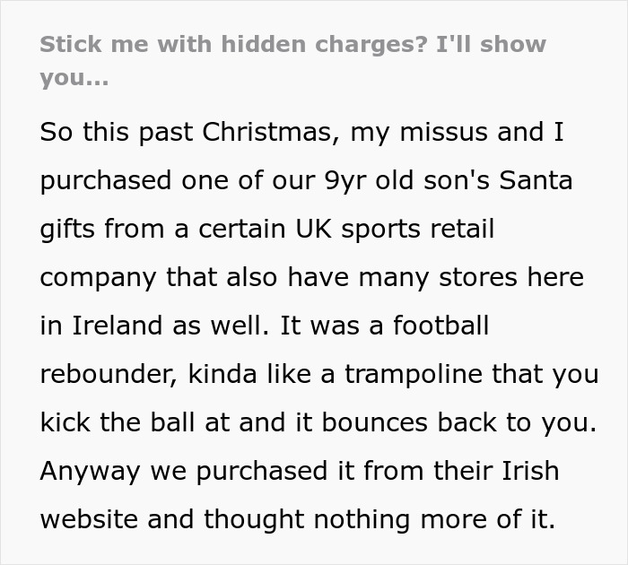Select the word 'missus' in the paragraph
The height and width of the screenshot is (565, 628).
[443, 132]
